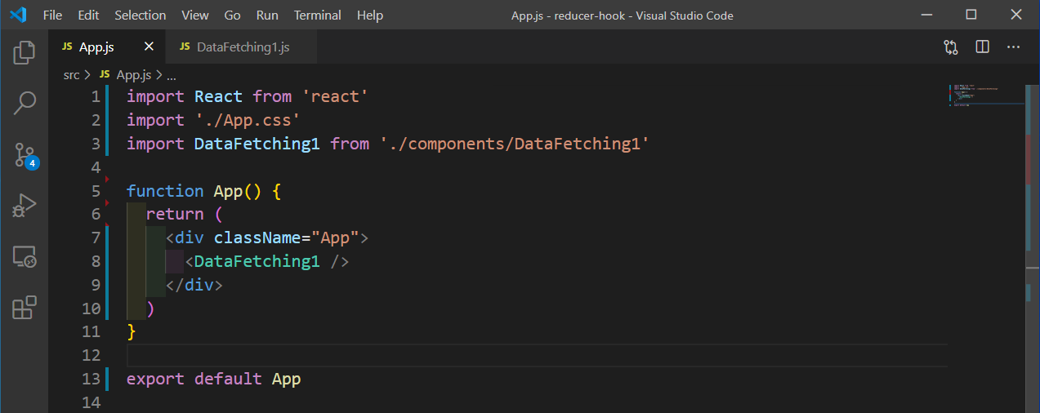Click the code minimap preview

pyautogui.click(x=986, y=96)
